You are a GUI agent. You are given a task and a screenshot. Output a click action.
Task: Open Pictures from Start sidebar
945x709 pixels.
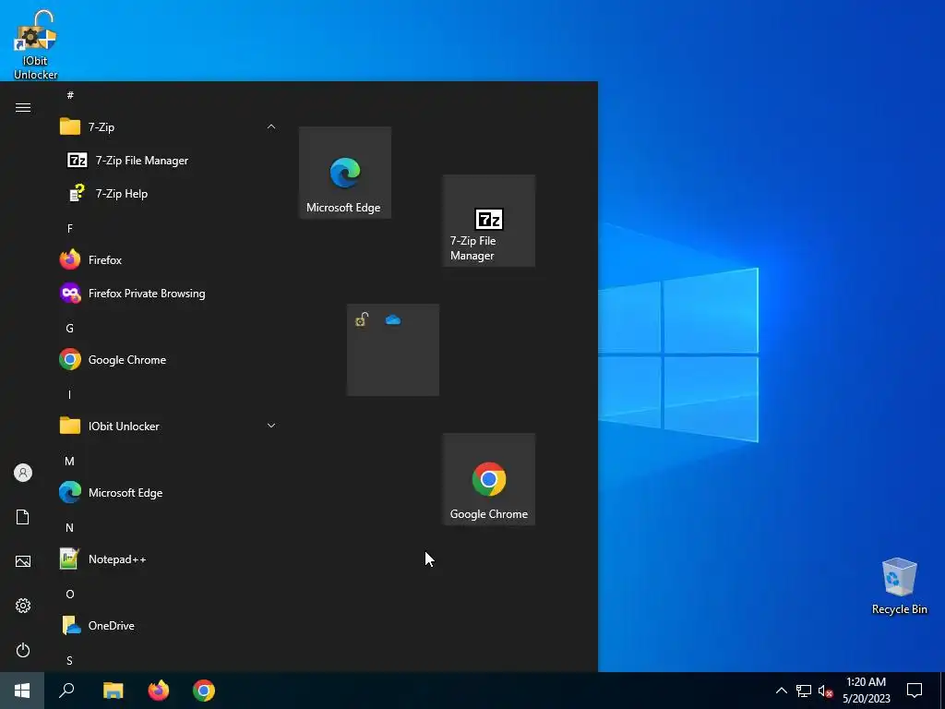tap(23, 561)
